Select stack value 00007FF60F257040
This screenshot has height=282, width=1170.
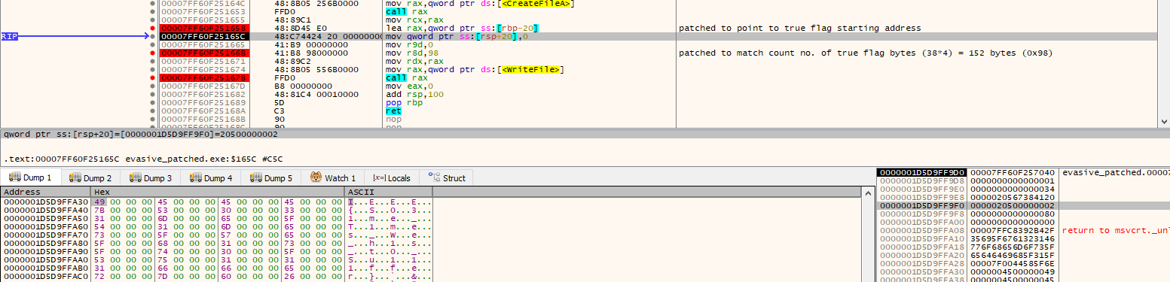1012,173
